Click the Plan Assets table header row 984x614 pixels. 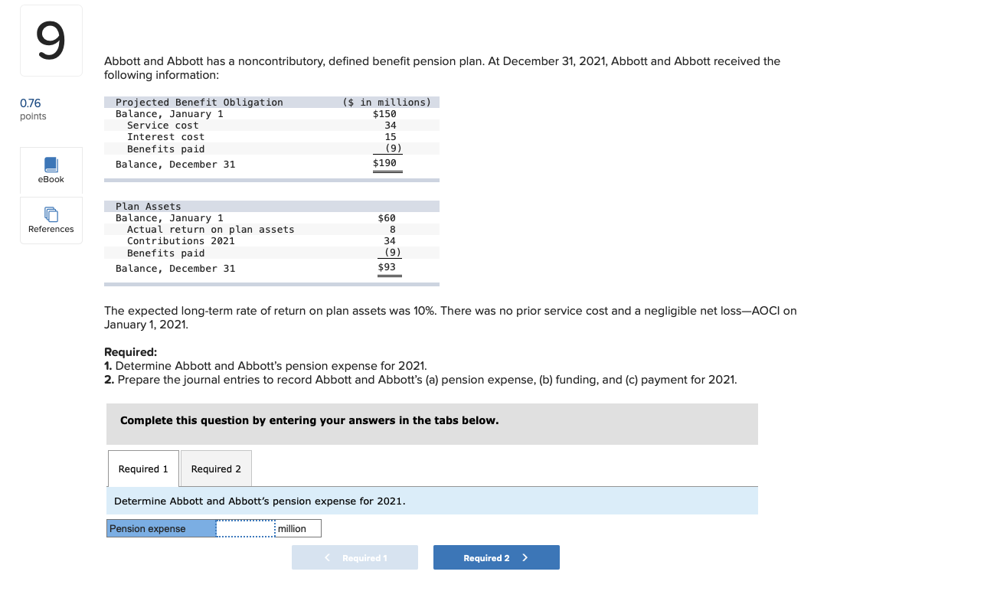pos(271,205)
